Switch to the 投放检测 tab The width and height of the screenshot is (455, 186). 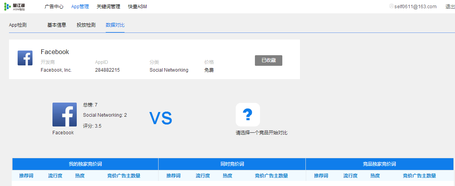[86, 25]
